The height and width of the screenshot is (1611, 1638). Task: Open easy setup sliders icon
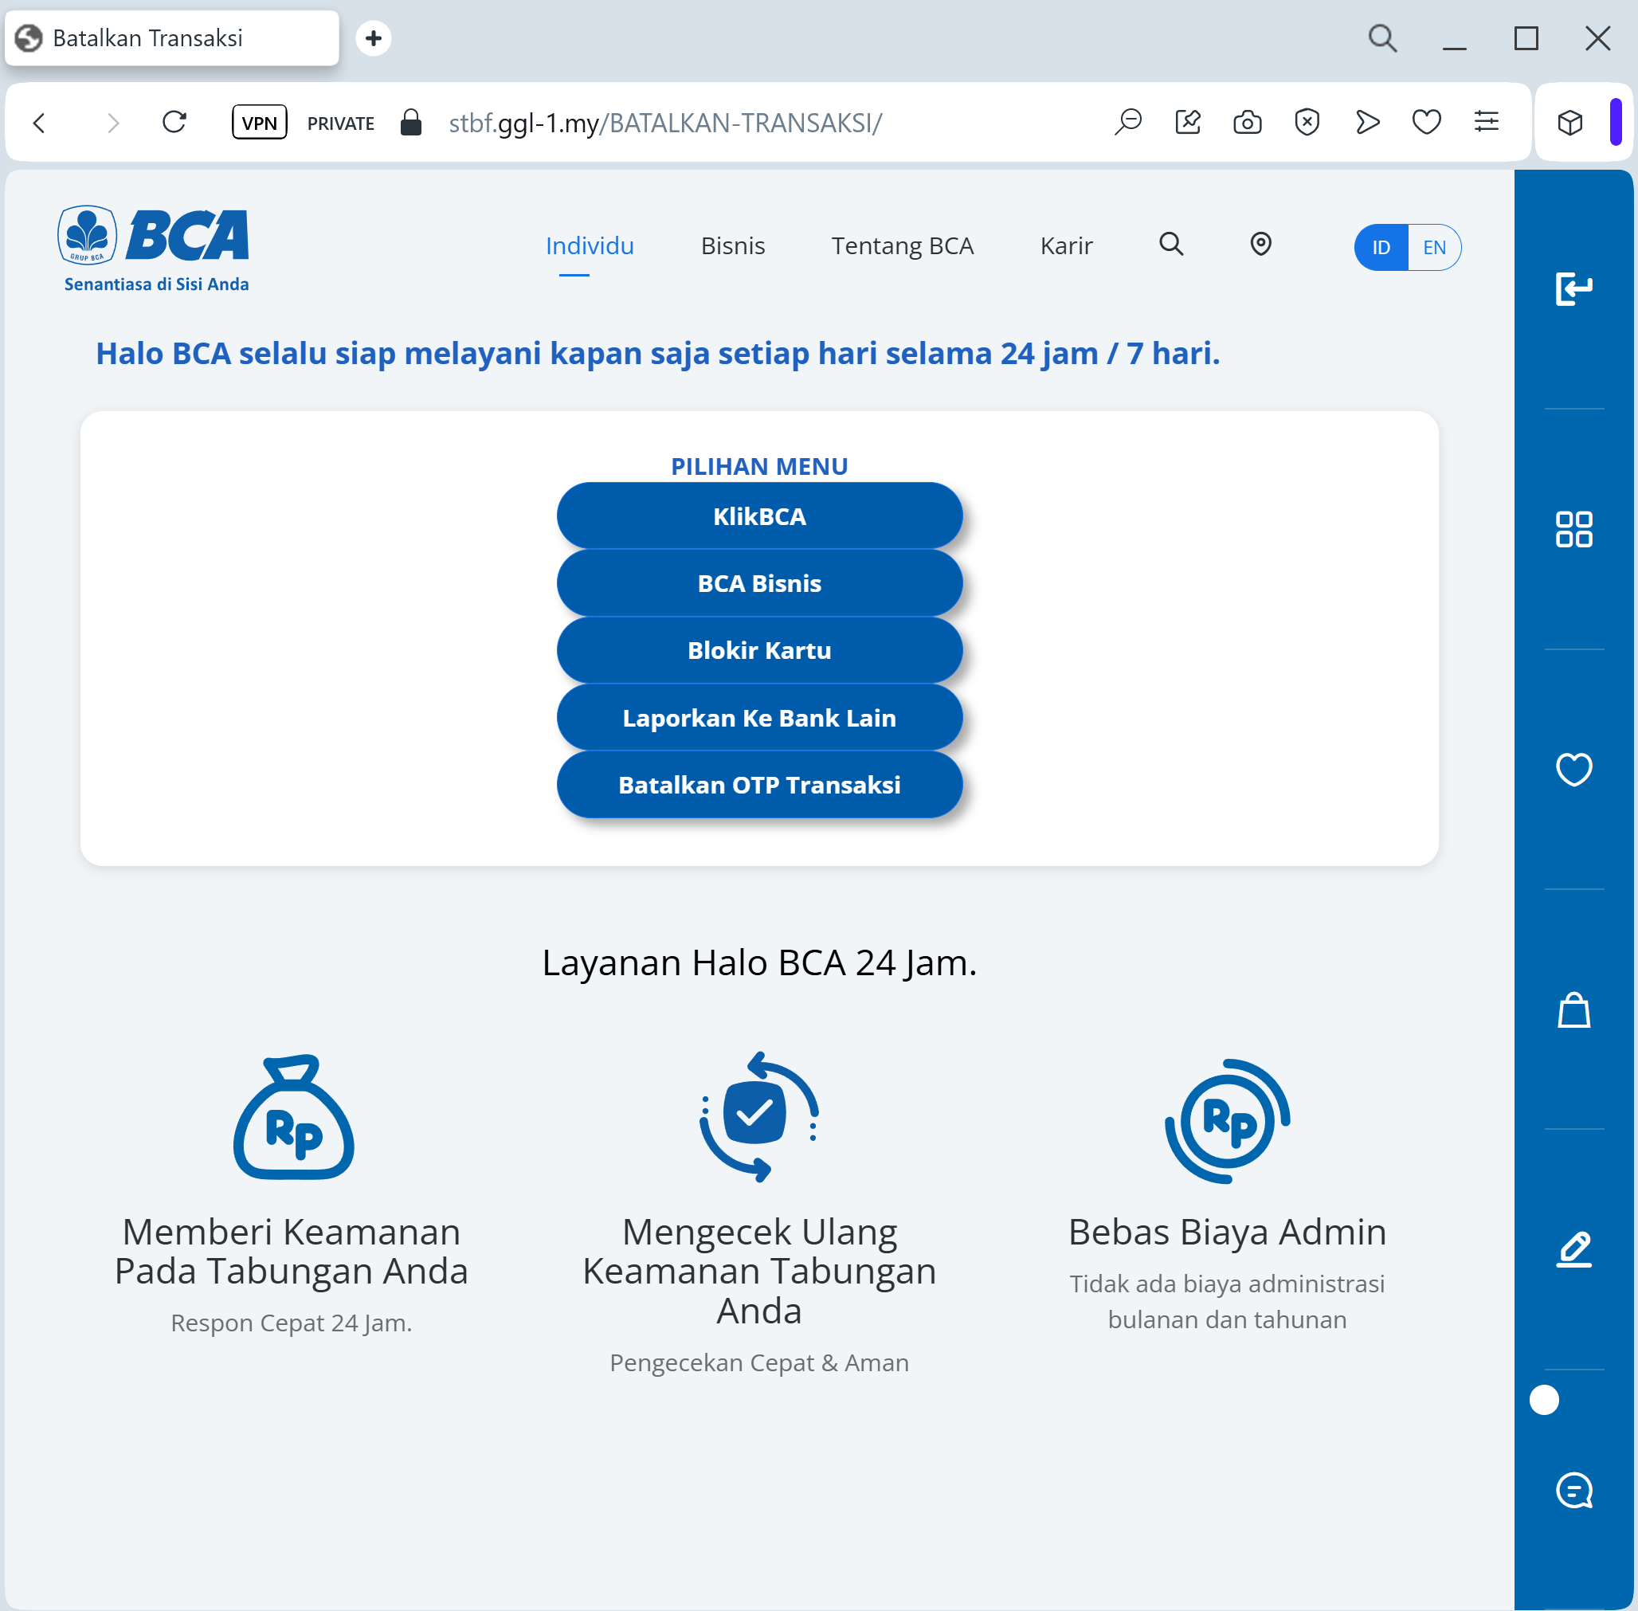[1487, 123]
